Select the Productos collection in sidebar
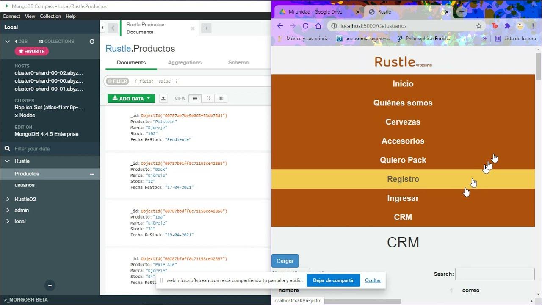This screenshot has width=542, height=305. pyautogui.click(x=27, y=174)
